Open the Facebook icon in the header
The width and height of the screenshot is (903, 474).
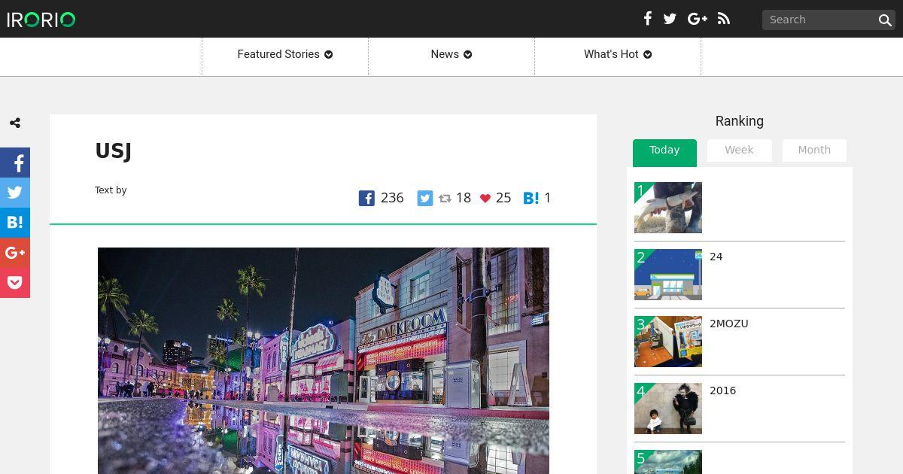pyautogui.click(x=648, y=19)
